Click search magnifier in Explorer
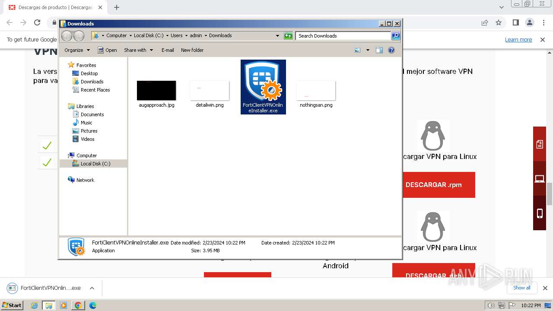Screen dimensions: 553x311 point(395,36)
